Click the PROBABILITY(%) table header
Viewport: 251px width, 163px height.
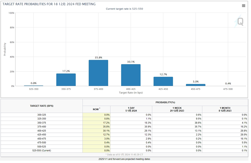(x=165, y=102)
